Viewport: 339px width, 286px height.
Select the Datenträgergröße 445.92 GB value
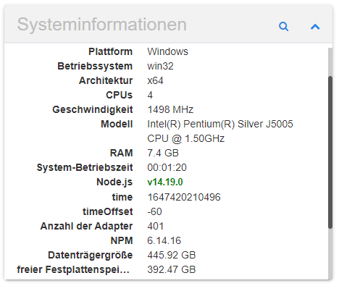pos(172,255)
